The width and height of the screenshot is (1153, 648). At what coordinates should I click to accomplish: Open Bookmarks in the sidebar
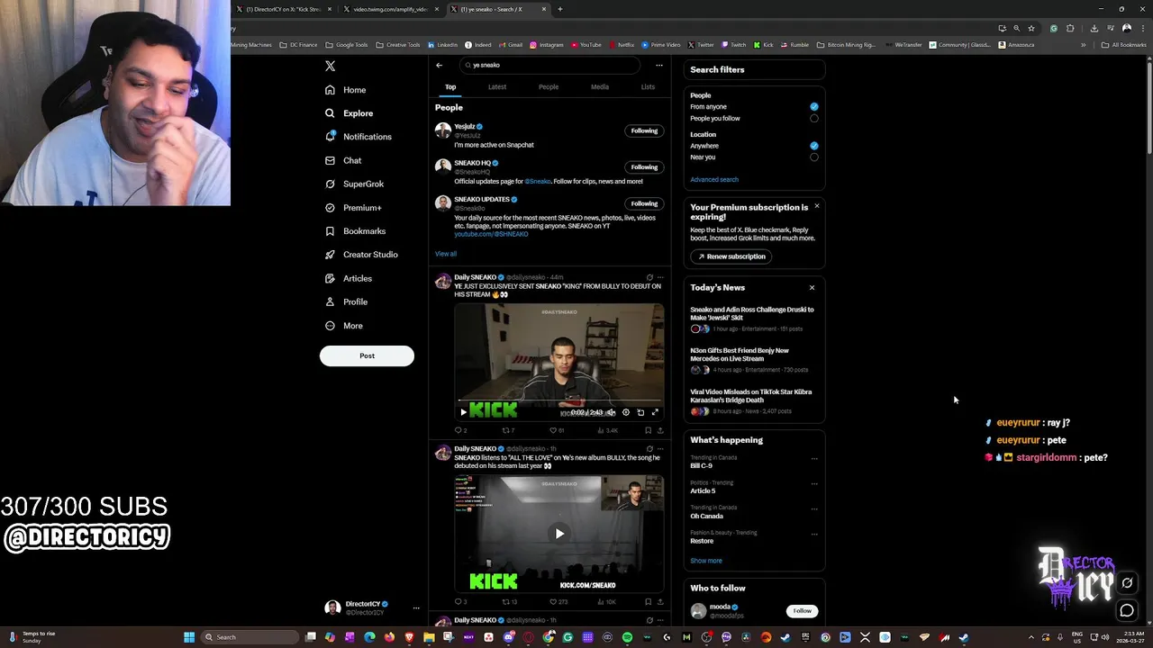pos(356,231)
